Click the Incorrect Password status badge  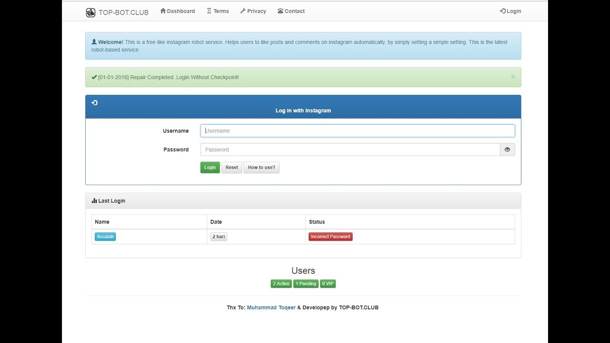(x=331, y=237)
